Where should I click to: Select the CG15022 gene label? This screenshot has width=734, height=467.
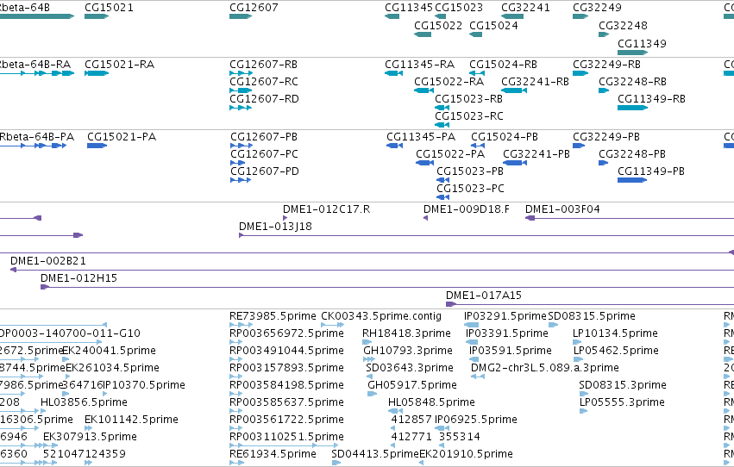click(438, 25)
